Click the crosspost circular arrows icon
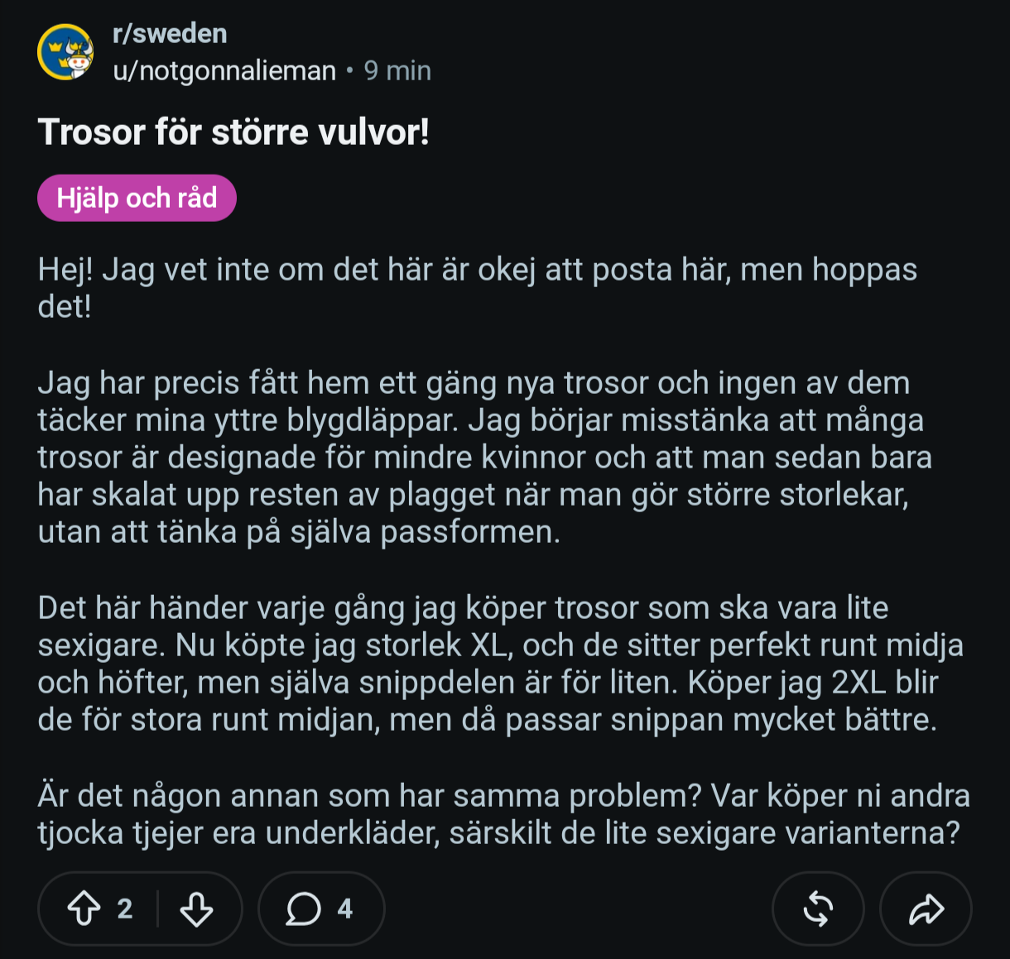 818,909
